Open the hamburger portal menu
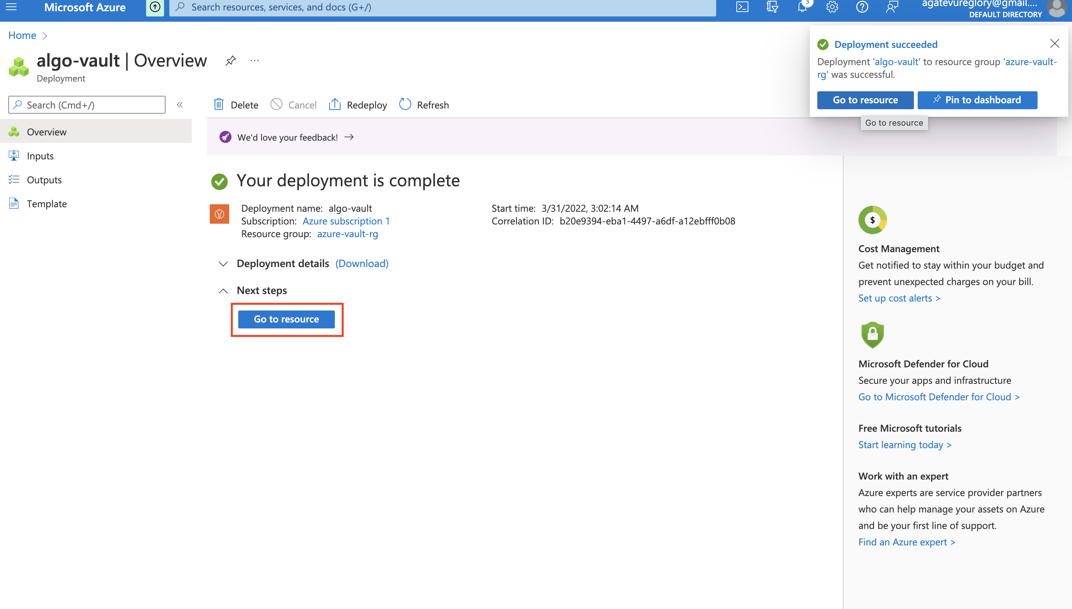Screen dimensions: 1072x609 11,7
